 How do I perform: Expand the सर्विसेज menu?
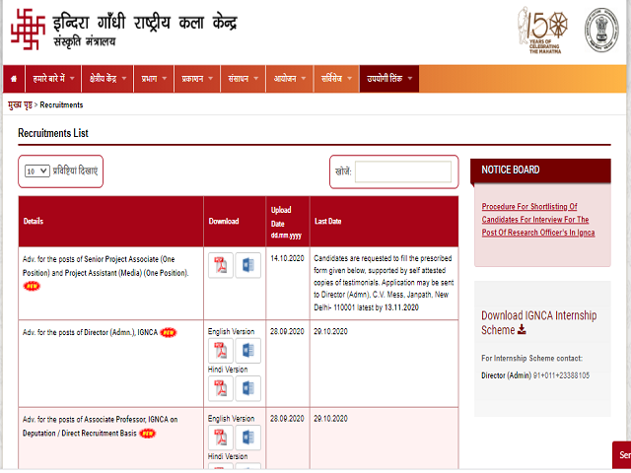(x=336, y=79)
